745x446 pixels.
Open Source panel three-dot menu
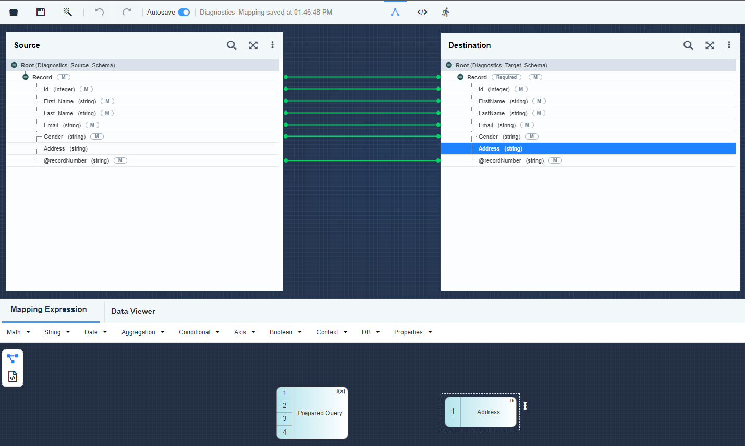pos(272,45)
